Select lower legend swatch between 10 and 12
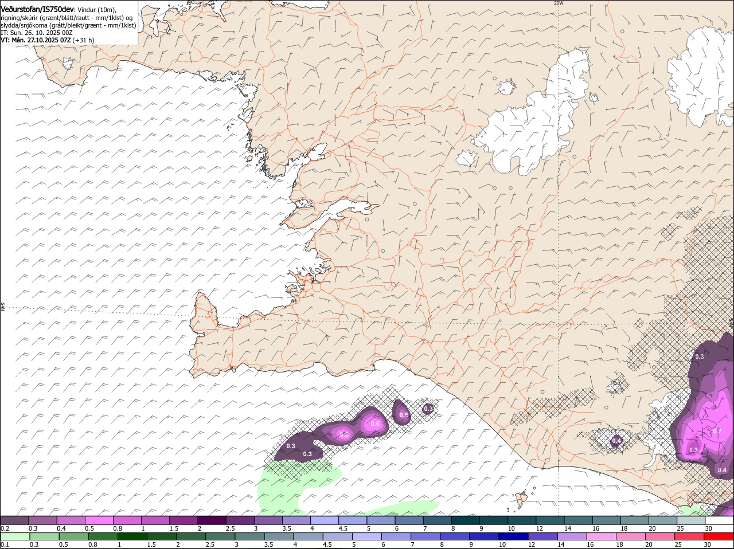 coord(514,537)
